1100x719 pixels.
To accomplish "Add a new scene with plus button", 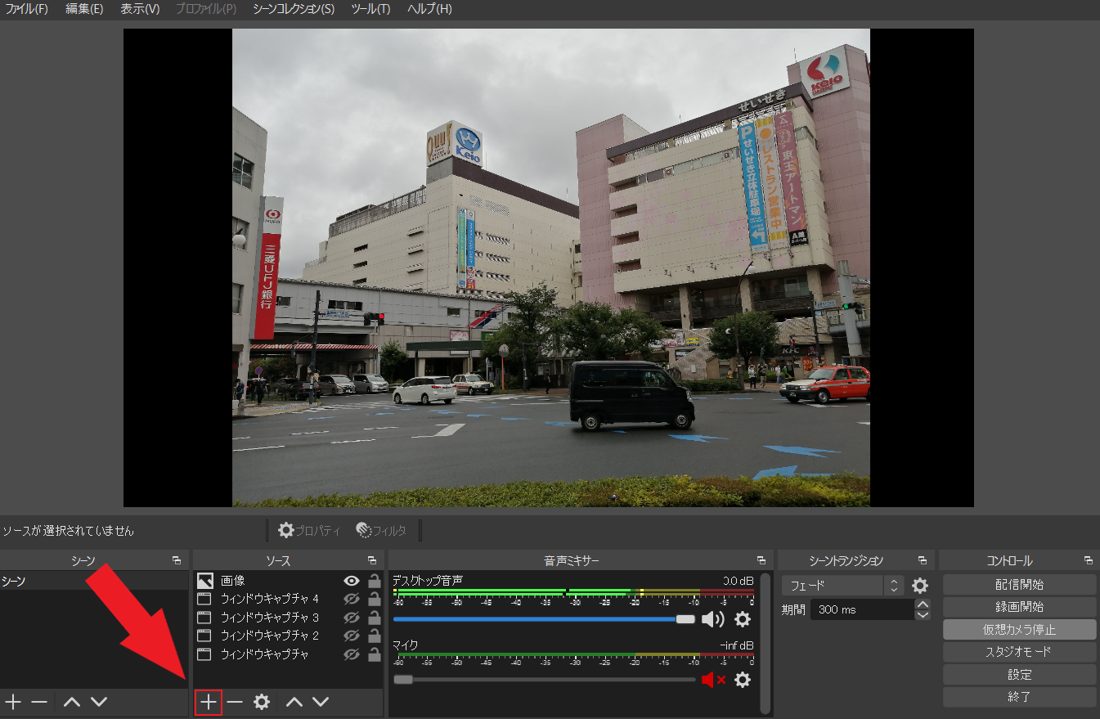I will pos(13,702).
